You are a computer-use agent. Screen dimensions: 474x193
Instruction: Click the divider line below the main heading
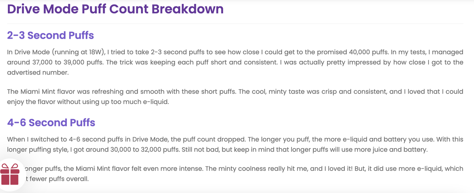(235, 23)
